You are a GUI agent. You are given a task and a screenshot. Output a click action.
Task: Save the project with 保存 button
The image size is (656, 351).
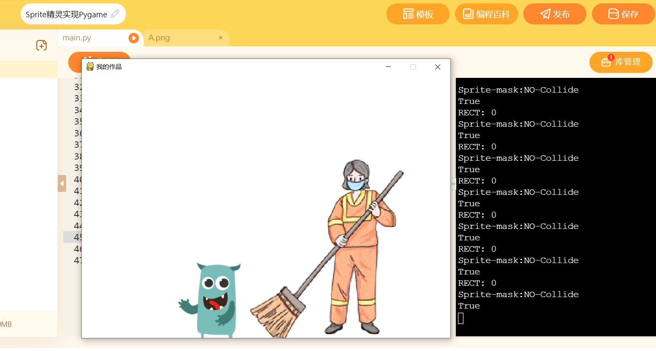click(623, 14)
